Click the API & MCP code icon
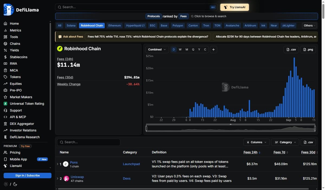 coord(5,117)
